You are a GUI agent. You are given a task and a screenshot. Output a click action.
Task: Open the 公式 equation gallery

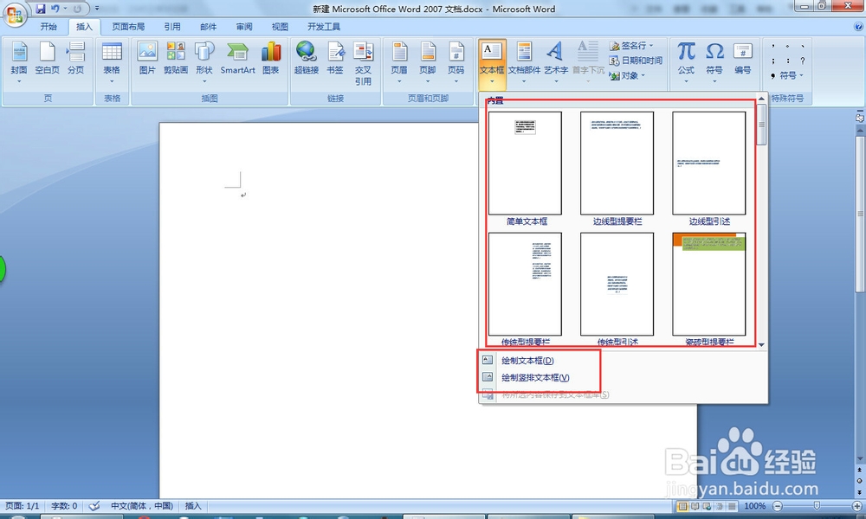coord(686,62)
